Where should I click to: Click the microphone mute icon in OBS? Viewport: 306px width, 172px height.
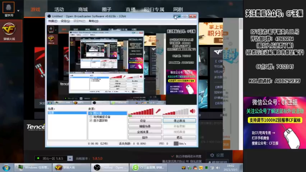pos(158,111)
